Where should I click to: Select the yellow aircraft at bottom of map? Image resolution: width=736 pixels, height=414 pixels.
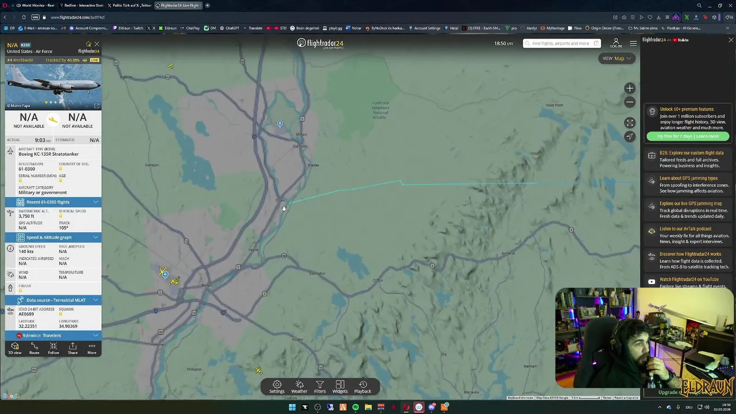258,370
